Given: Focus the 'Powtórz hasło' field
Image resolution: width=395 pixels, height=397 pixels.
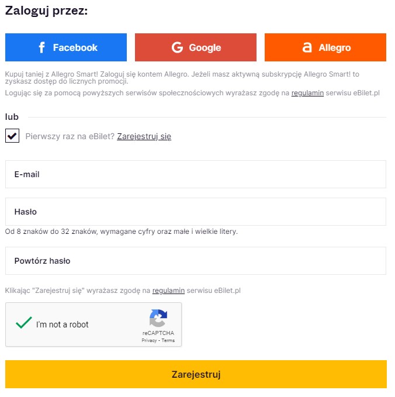Looking at the screenshot, I should [196, 261].
